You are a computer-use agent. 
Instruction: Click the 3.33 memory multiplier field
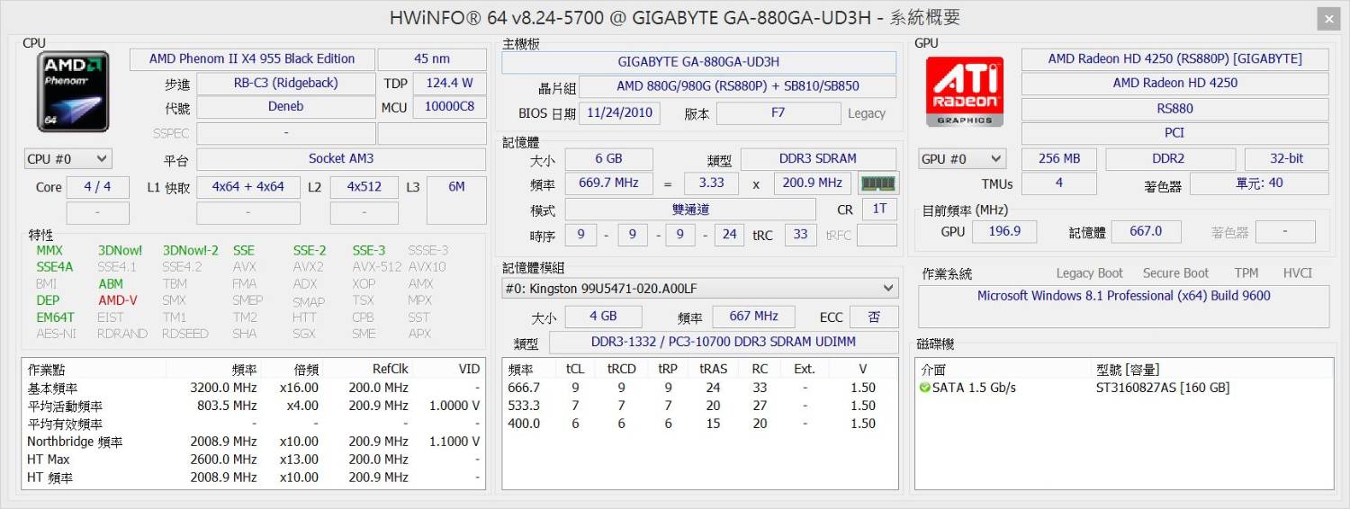tap(712, 183)
